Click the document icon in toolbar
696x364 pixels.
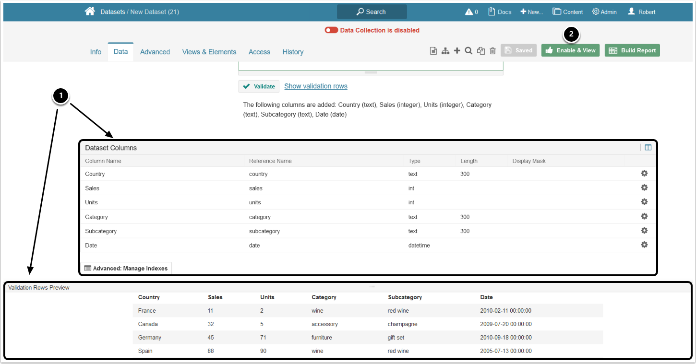433,51
